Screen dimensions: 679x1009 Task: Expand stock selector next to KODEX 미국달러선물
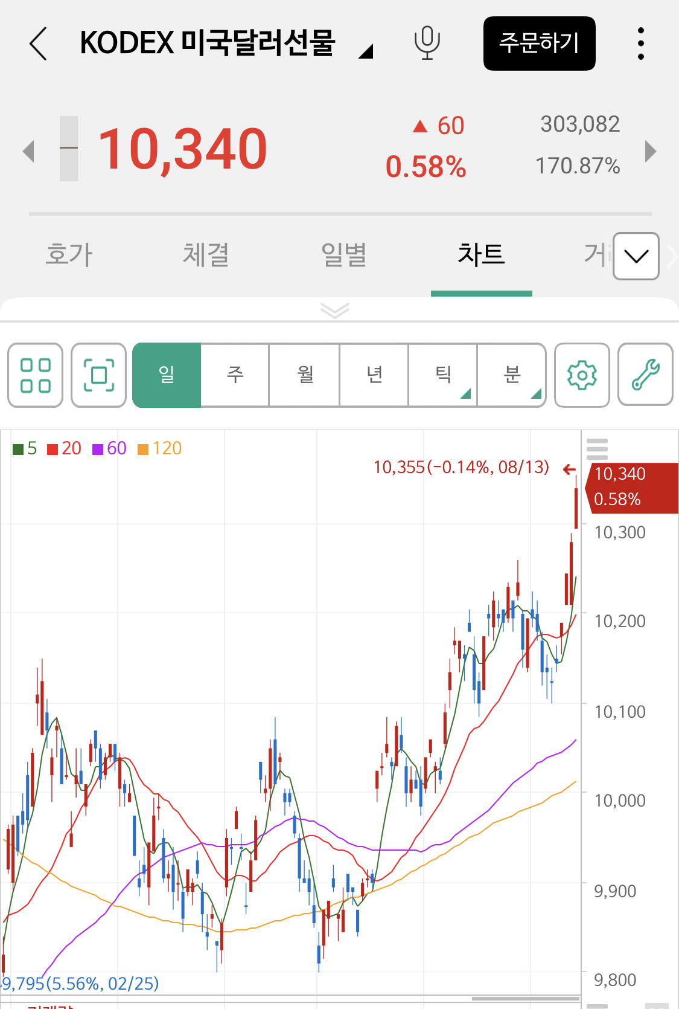click(x=365, y=52)
